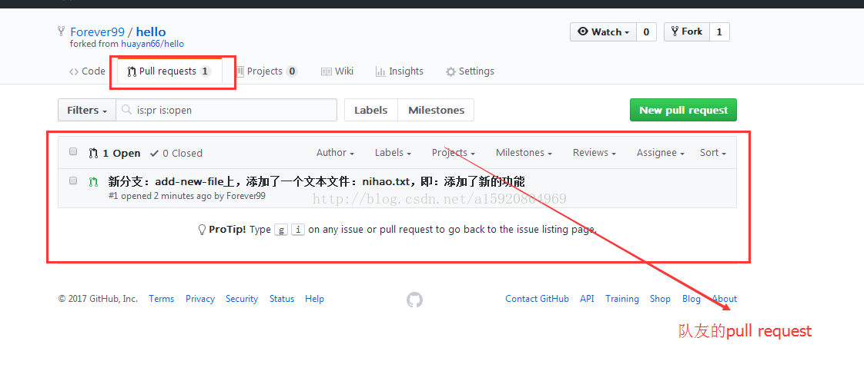864x381 pixels.
Task: Select the Pull requests tab
Action: tap(169, 71)
